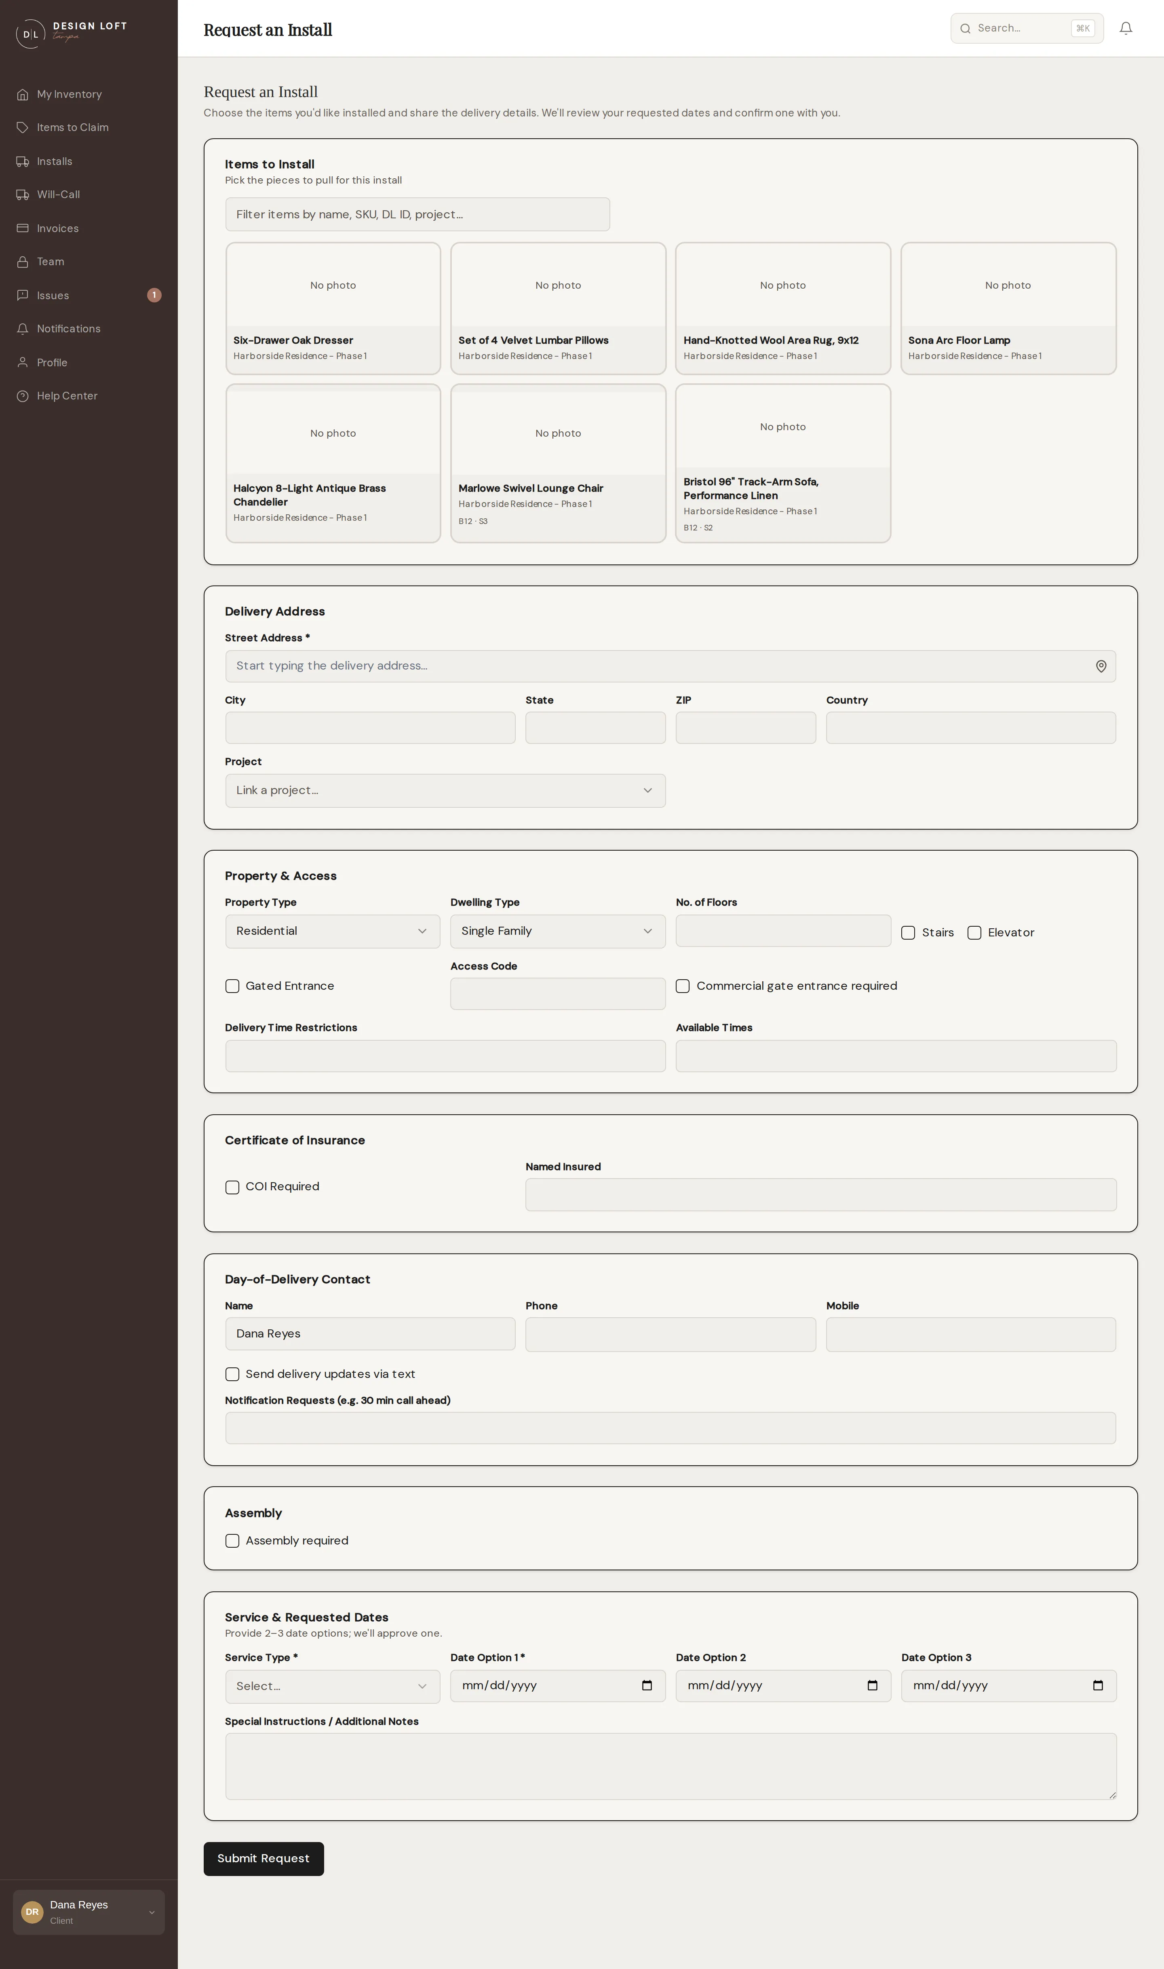Click the Notifications bell in sidebar
1164x1969 pixels.
(x=23, y=329)
